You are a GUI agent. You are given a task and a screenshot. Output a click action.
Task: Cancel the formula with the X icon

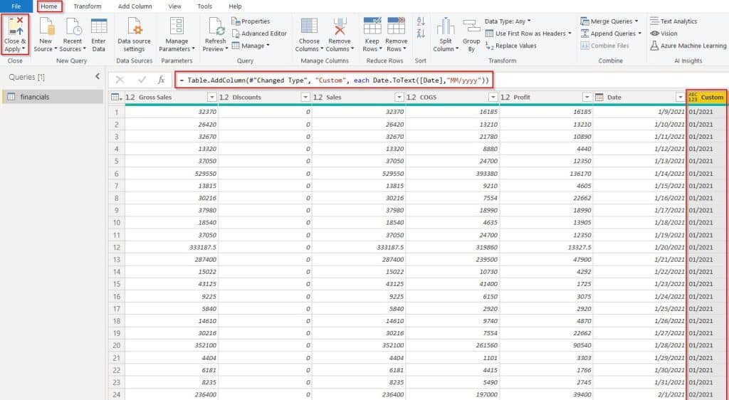120,80
